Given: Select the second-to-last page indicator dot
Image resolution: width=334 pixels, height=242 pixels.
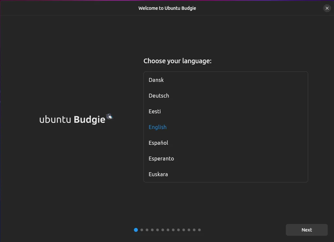Looking at the screenshot, I should click(194, 230).
